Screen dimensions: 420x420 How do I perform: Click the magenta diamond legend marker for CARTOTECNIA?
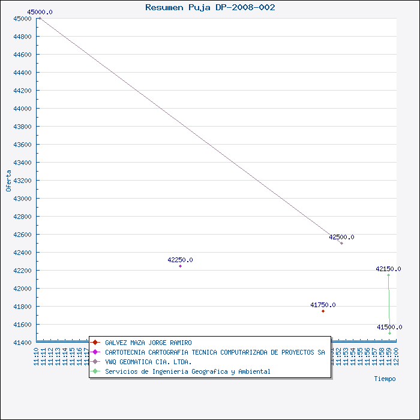95,352
